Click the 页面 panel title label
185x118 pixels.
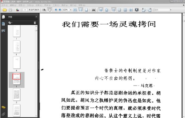10,17
